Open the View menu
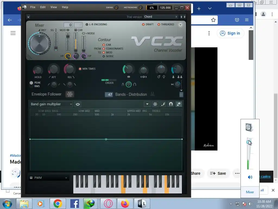The image size is (278, 209). pyautogui.click(x=53, y=7)
